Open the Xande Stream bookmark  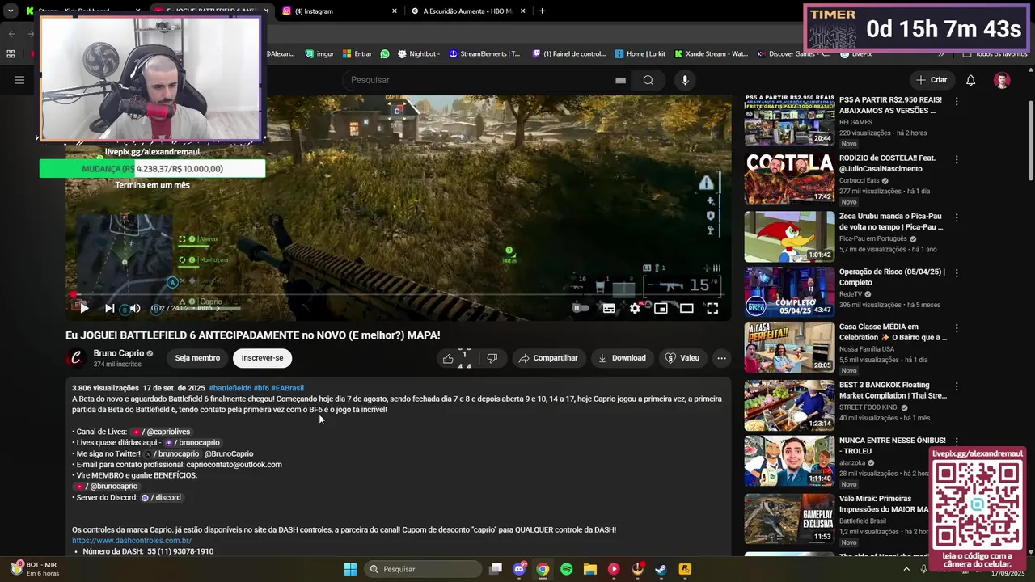coord(711,54)
